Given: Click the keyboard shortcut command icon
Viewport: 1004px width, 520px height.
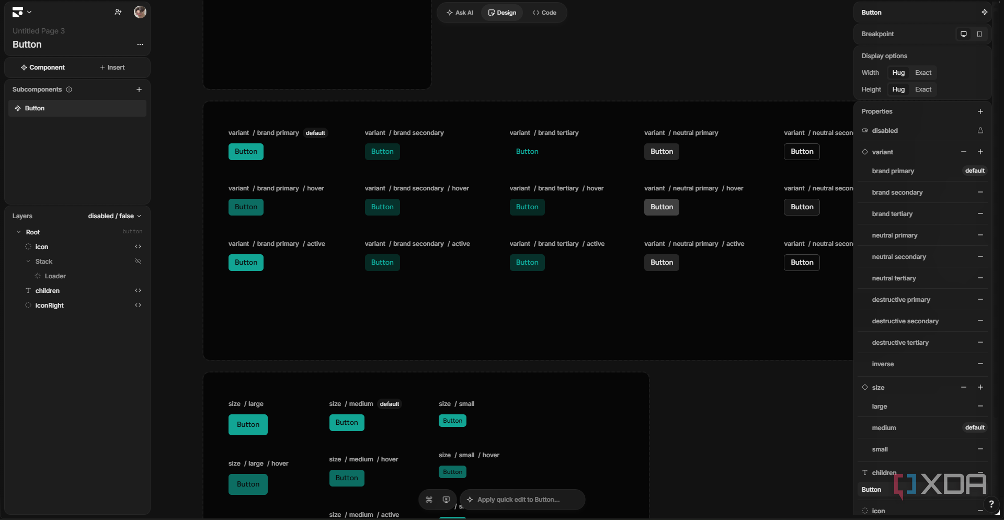Looking at the screenshot, I should tap(429, 500).
